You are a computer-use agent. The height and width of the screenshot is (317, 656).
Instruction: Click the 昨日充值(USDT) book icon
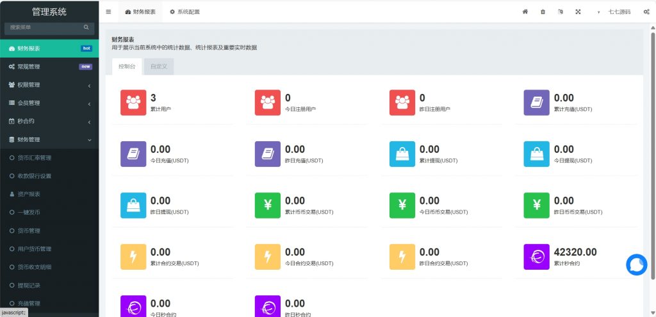268,154
